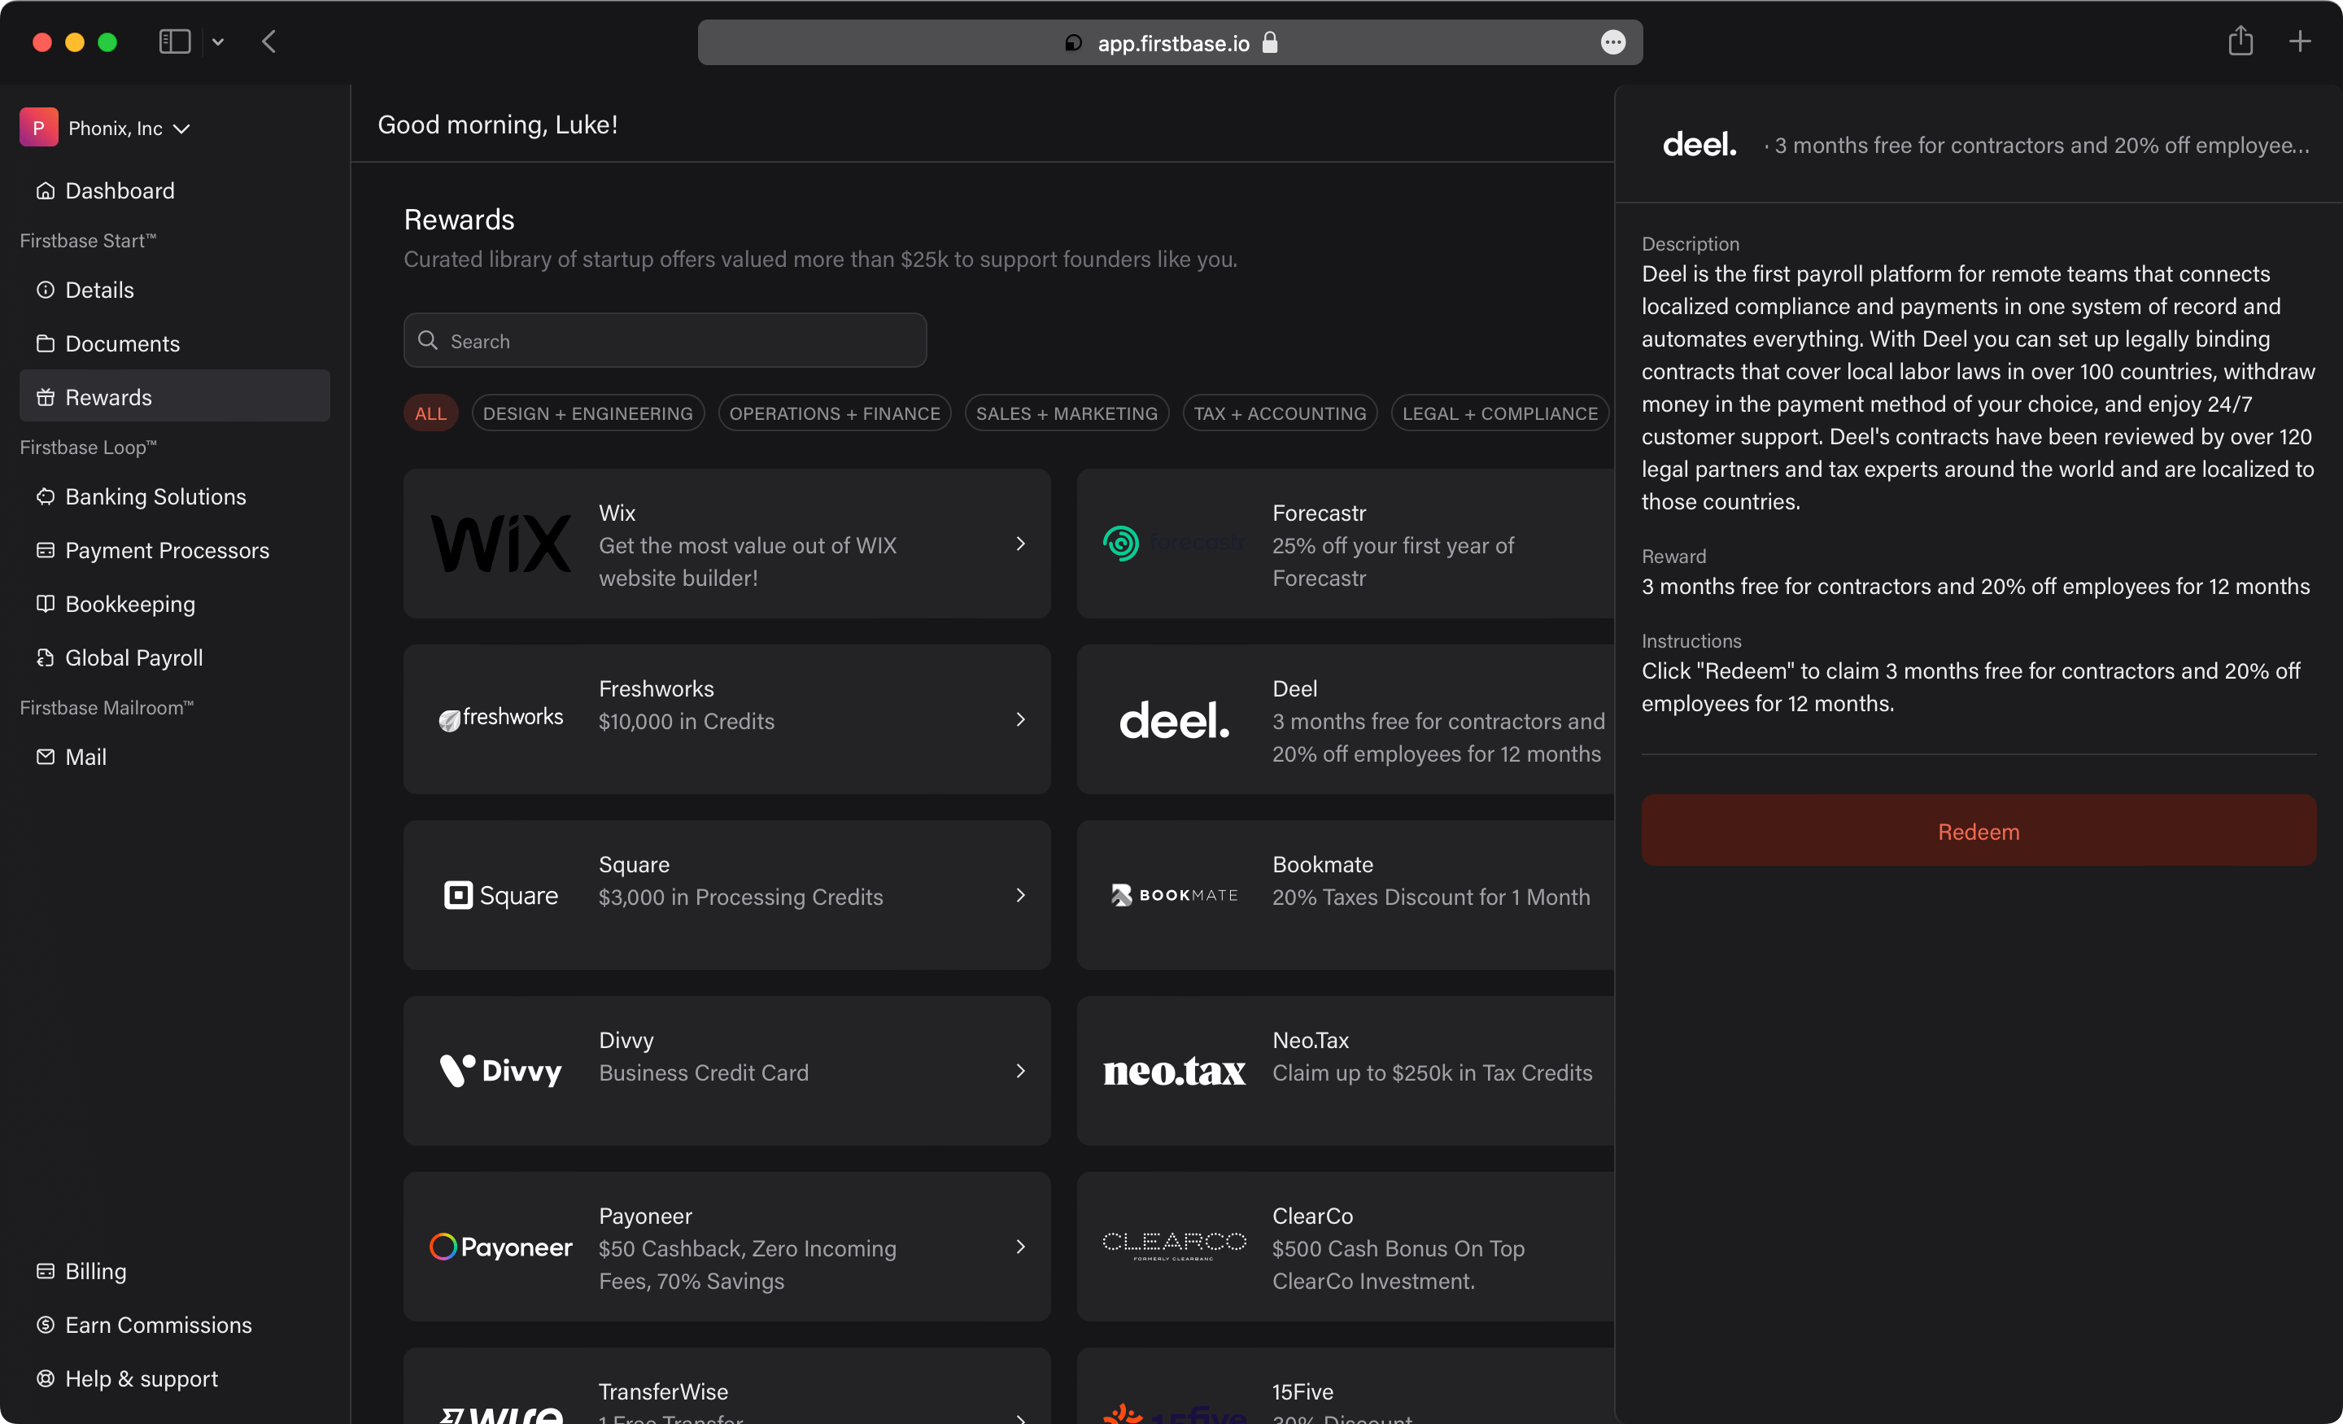Click the Bookkeeping book icon

45,604
